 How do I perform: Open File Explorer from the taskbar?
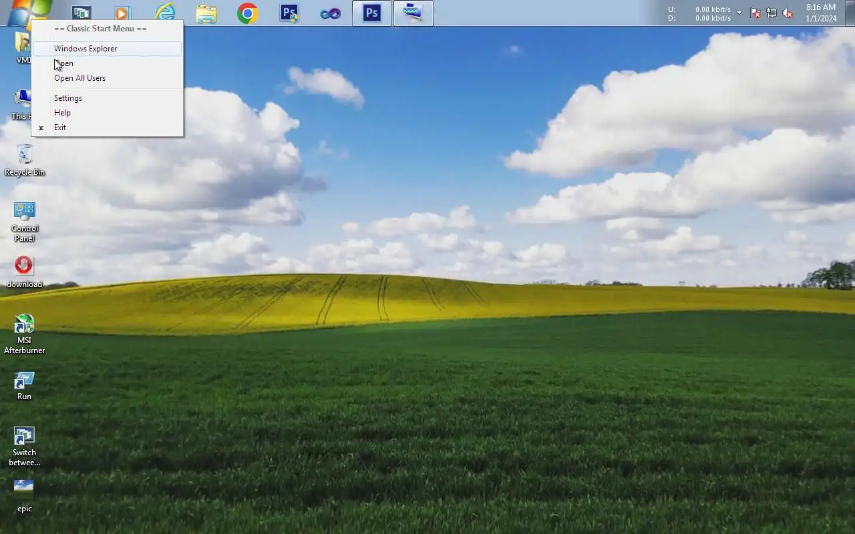[x=206, y=13]
